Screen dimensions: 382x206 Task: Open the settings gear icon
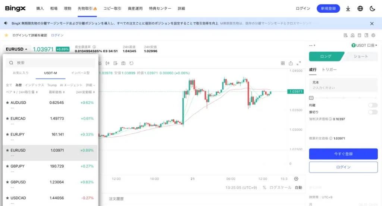click(373, 35)
